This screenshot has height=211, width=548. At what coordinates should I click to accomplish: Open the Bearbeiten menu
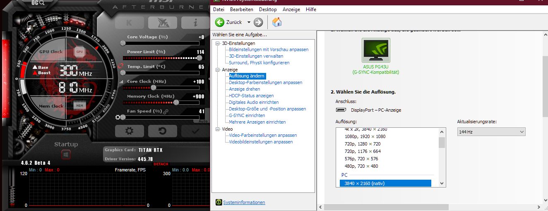pyautogui.click(x=241, y=9)
